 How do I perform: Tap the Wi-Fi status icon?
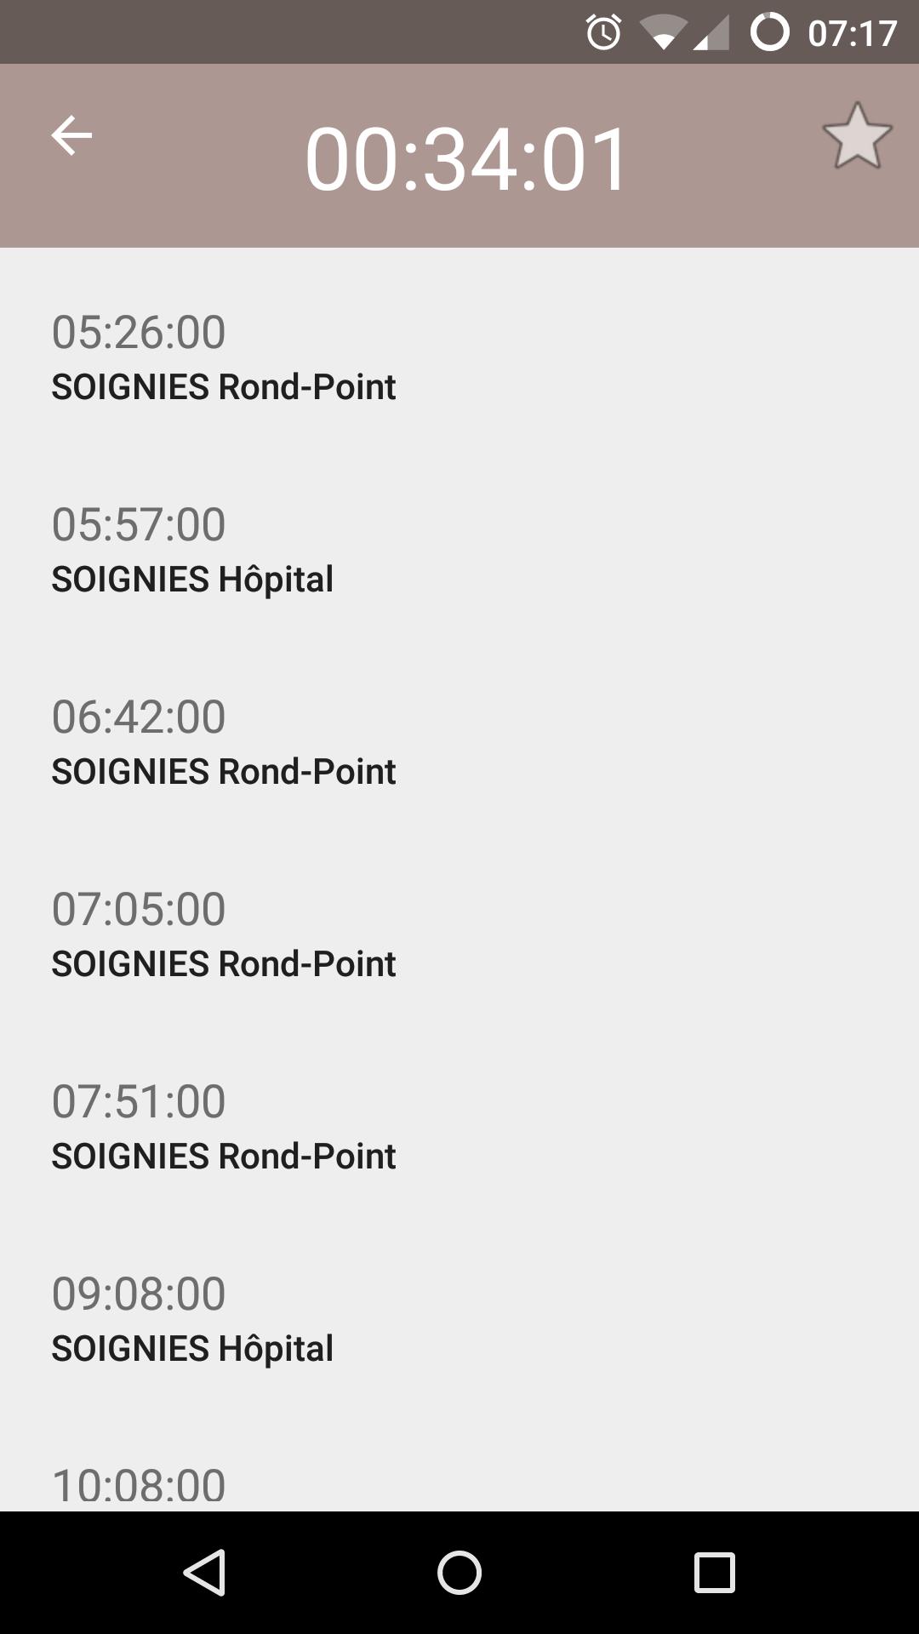pos(663,34)
